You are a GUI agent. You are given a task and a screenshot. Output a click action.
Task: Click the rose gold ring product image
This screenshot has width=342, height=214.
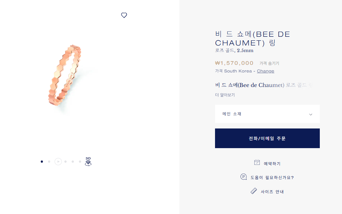[x=64, y=75]
